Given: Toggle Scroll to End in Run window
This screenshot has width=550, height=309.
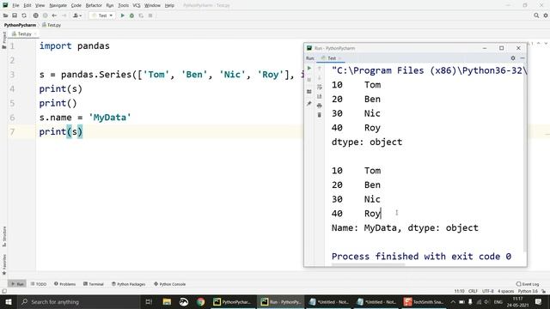Looking at the screenshot, I should (319, 96).
